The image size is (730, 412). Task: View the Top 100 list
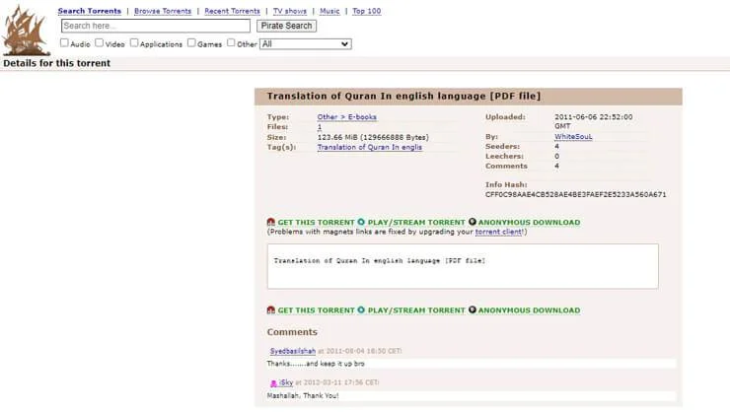pos(366,11)
